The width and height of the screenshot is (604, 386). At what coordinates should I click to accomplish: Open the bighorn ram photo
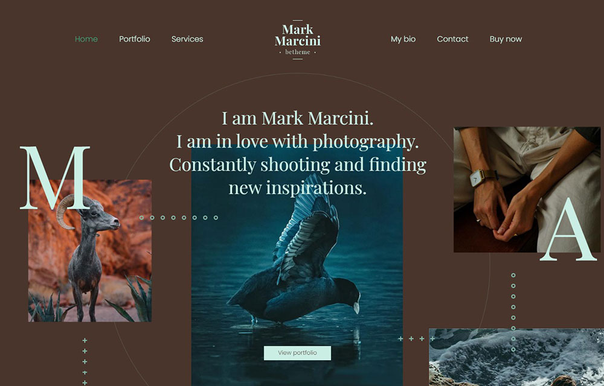tap(90, 251)
